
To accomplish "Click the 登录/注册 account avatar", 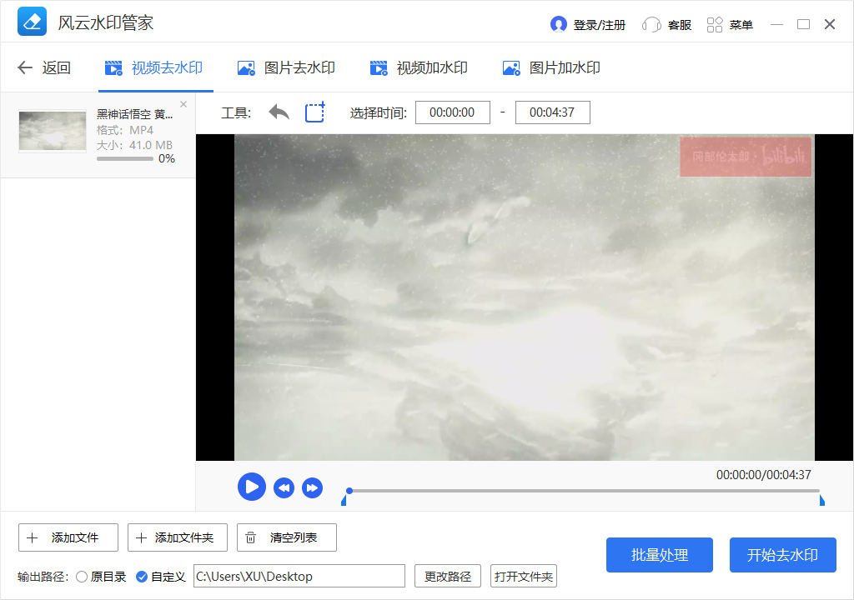I will click(560, 24).
